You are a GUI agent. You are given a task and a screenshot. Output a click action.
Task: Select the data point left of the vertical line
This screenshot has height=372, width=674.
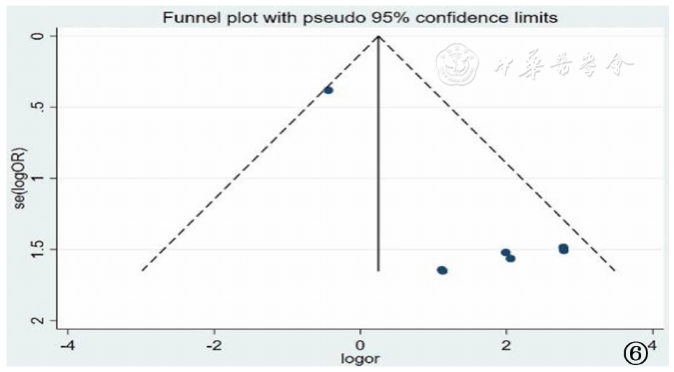pyautogui.click(x=328, y=90)
